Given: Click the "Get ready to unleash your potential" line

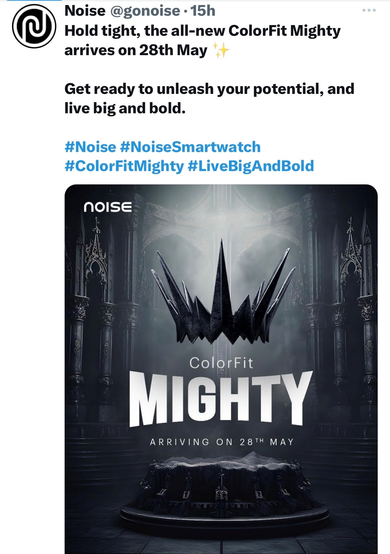Looking at the screenshot, I should [209, 89].
